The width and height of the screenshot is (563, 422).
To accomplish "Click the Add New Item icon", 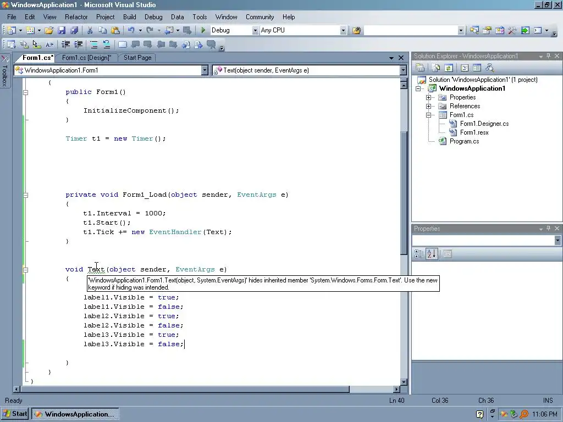I will tap(31, 31).
